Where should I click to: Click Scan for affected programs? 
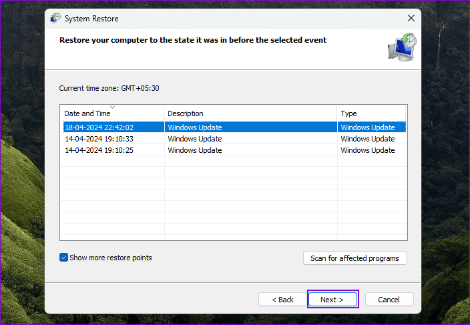pos(355,258)
